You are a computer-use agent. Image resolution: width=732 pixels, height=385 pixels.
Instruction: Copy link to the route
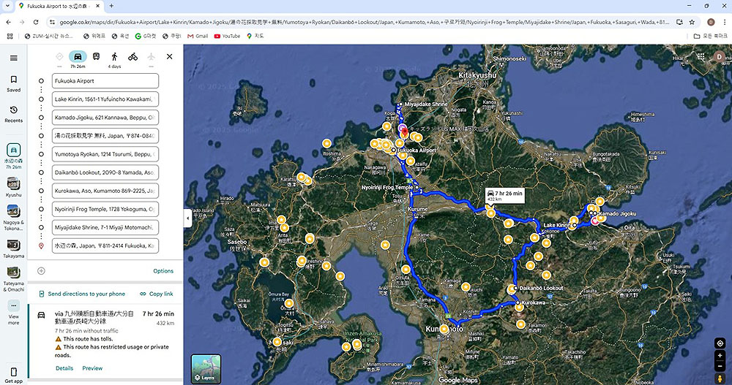click(157, 294)
